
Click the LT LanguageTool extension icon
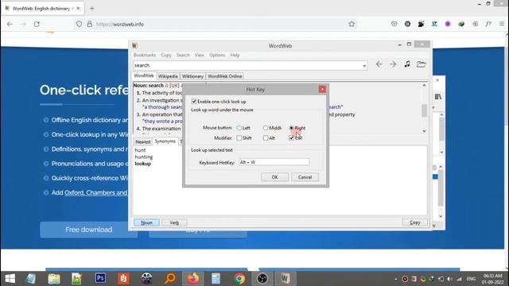point(434,24)
